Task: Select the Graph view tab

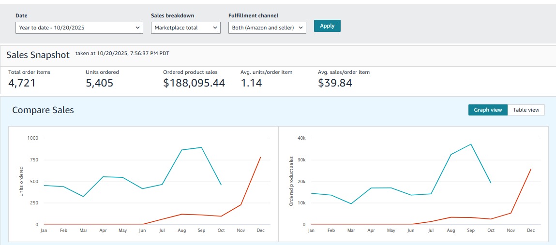Action: click(x=488, y=110)
